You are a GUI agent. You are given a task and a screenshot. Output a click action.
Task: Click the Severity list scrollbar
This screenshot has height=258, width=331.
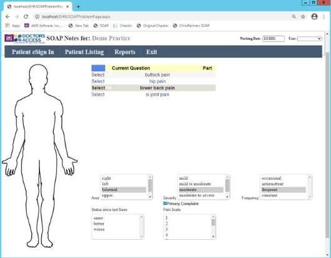(227, 186)
